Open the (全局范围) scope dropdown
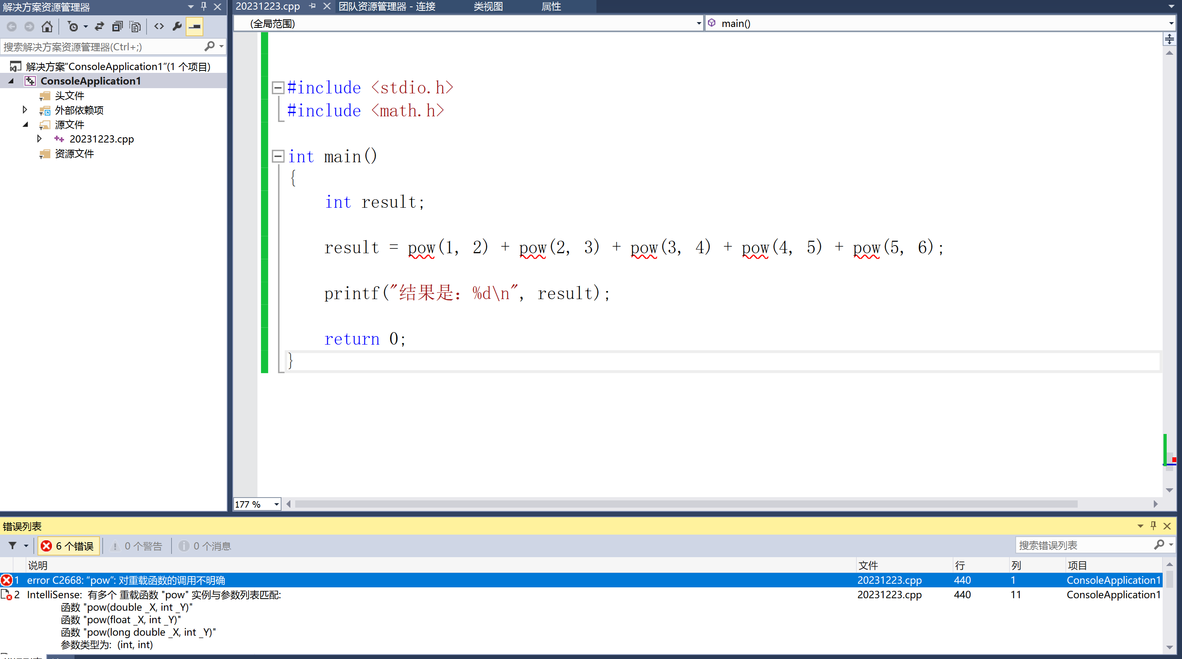Viewport: 1182px width, 659px height. point(699,23)
